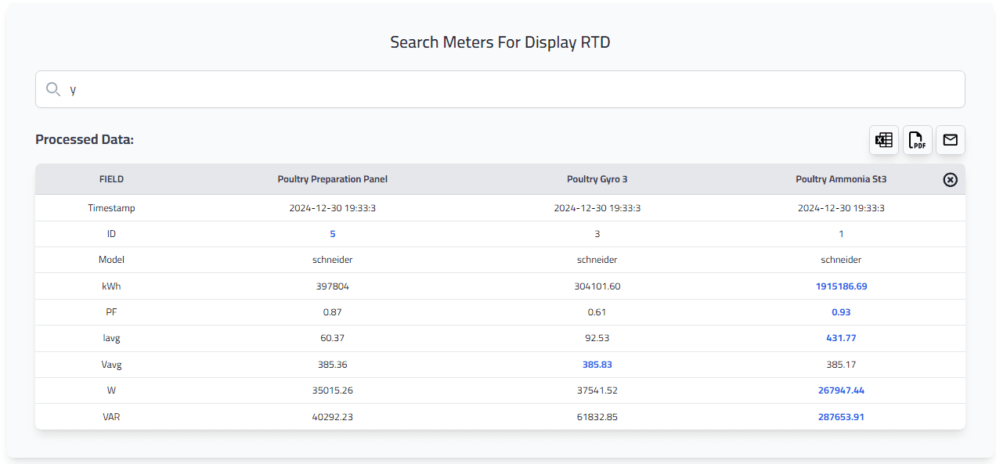Close the data table with X icon
Image resolution: width=996 pixels, height=464 pixels.
(950, 180)
